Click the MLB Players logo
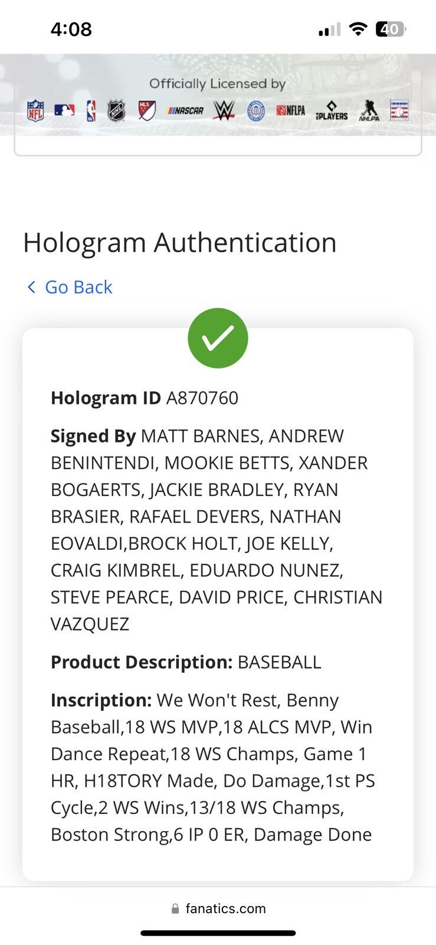The height and width of the screenshot is (945, 436). point(332,111)
